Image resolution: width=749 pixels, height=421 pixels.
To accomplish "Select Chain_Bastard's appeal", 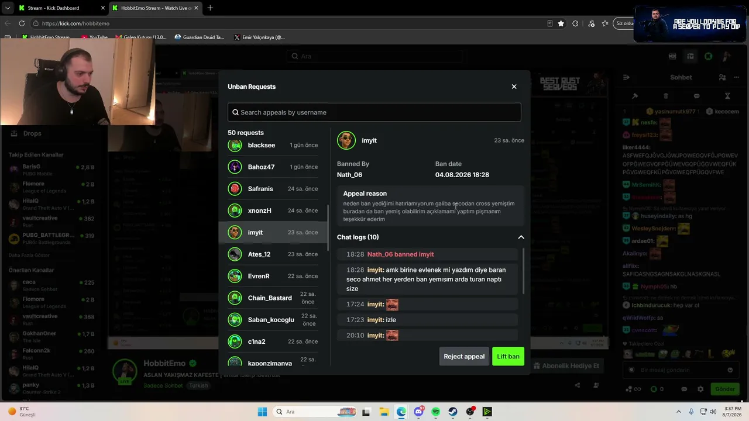I will [x=273, y=298].
